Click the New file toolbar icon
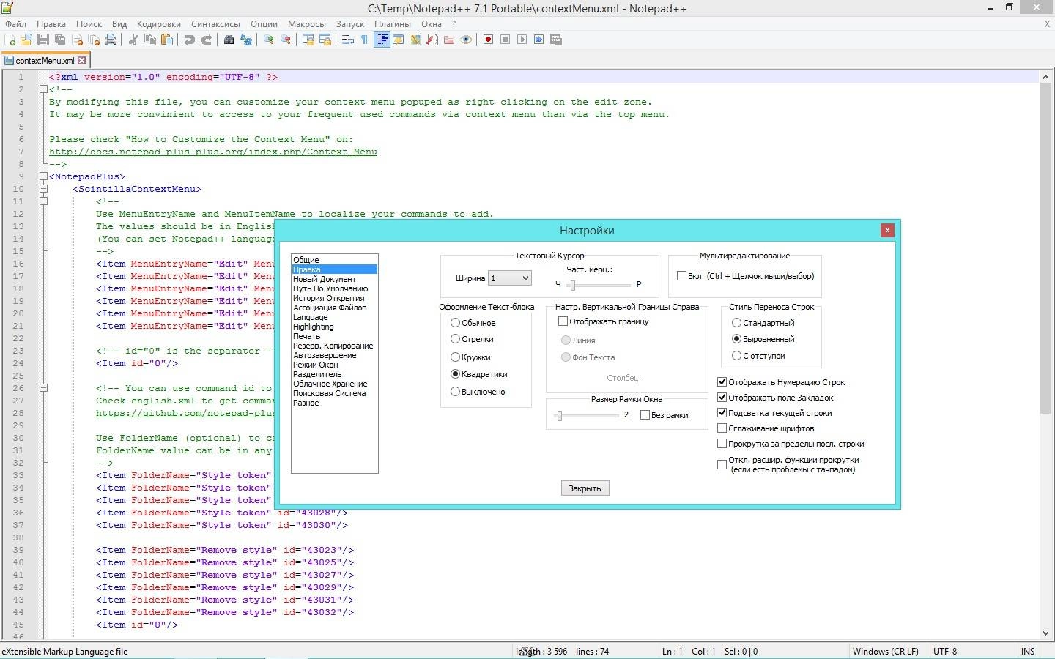This screenshot has width=1055, height=659. pos(10,40)
